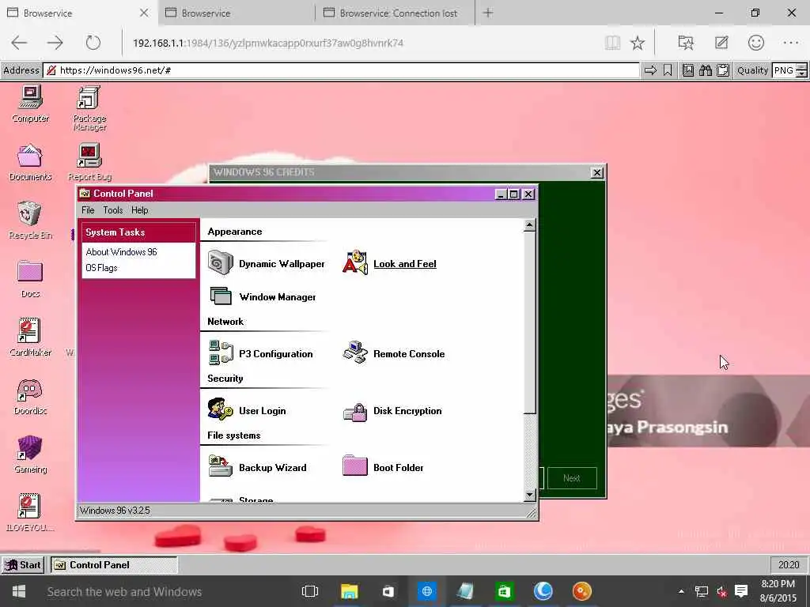Open the Tools menu in Control Panel
The width and height of the screenshot is (810, 607).
(112, 210)
